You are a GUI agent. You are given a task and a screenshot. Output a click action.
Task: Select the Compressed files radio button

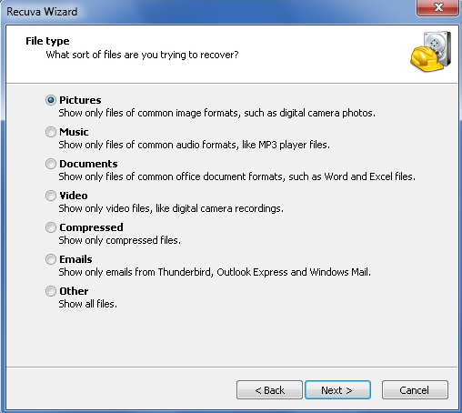pos(51,227)
